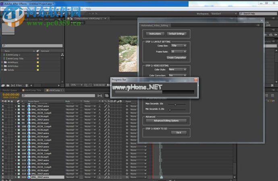Click the label color swatch of layer 100

[x=19, y=126]
